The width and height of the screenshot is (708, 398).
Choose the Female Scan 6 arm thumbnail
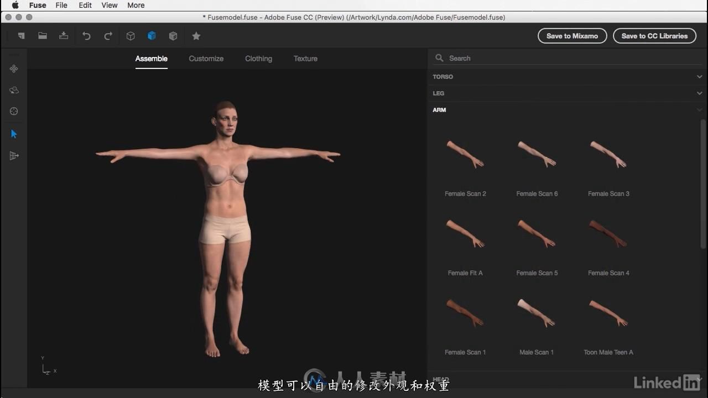click(x=537, y=154)
